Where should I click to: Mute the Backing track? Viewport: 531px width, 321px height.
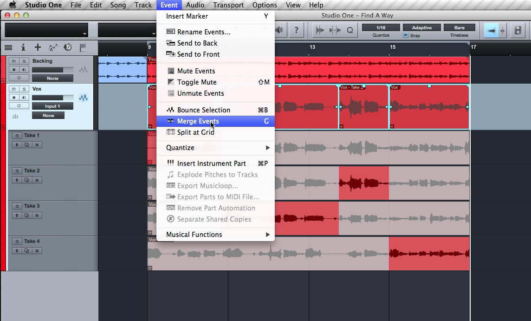[x=13, y=61]
